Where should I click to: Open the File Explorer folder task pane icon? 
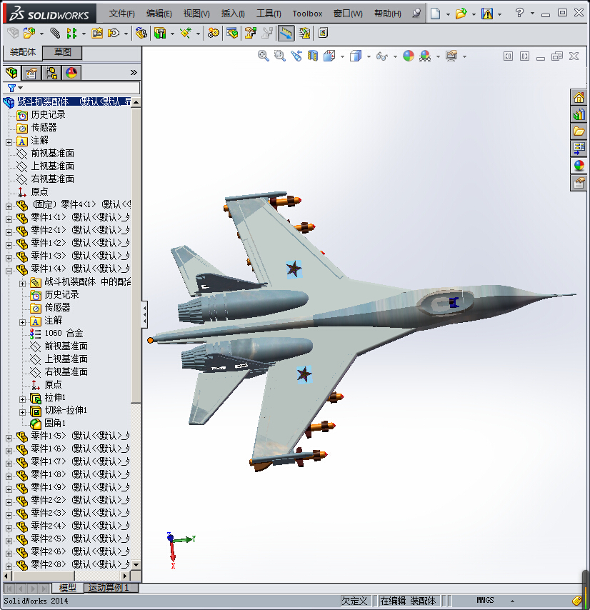click(x=579, y=131)
